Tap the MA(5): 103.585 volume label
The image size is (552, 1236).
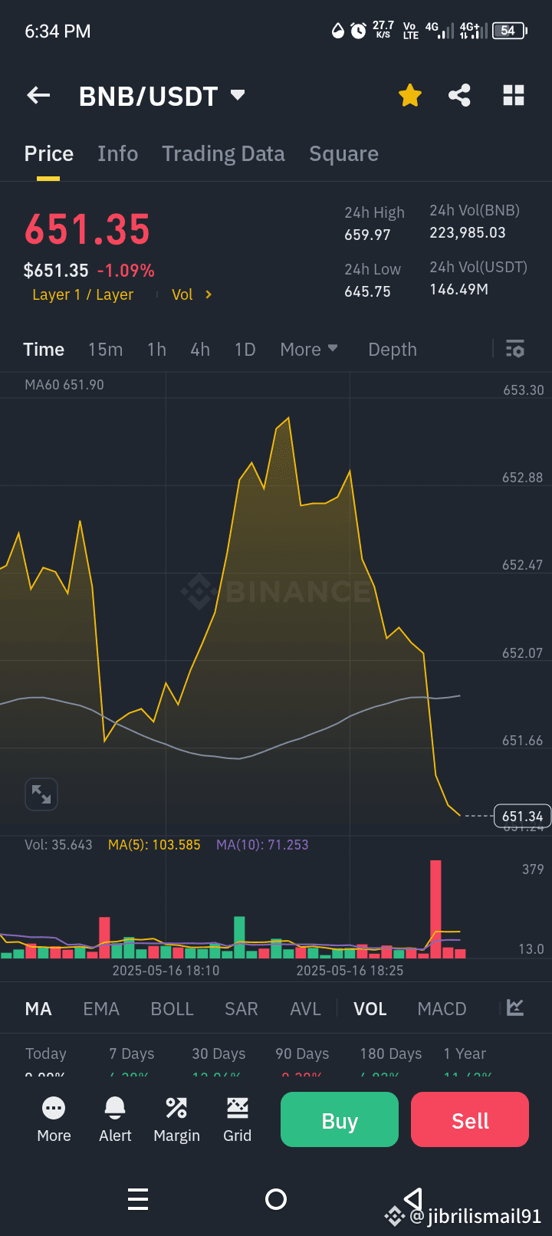[x=154, y=845]
